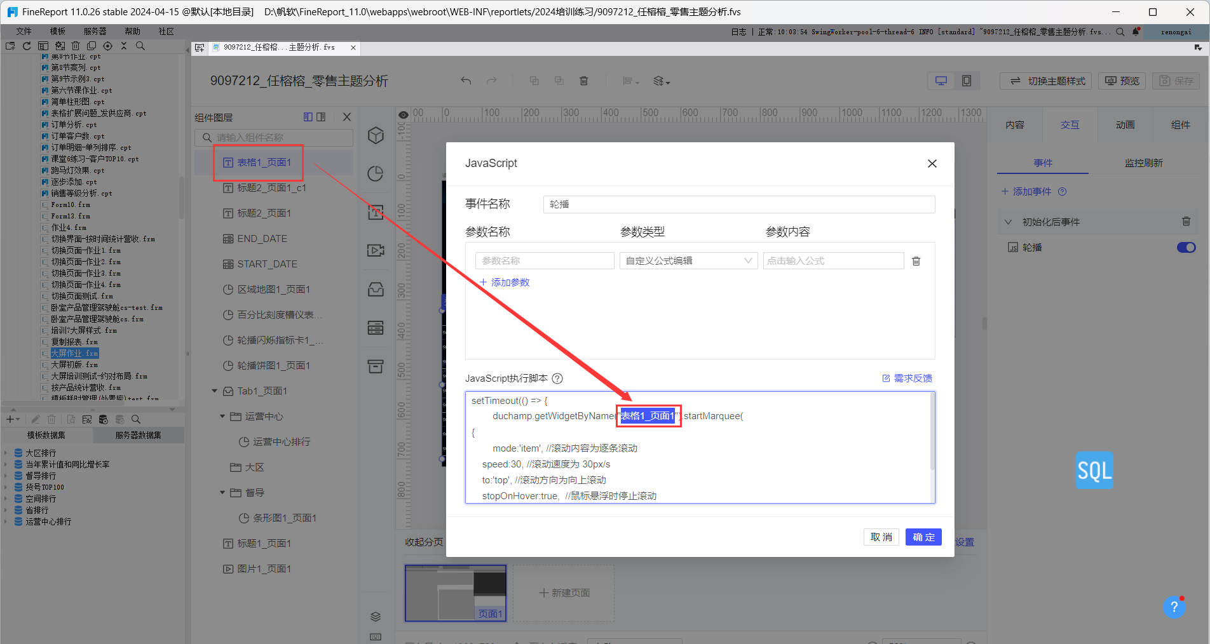Close the JavaScript dialog
The image size is (1210, 644).
[932, 164]
